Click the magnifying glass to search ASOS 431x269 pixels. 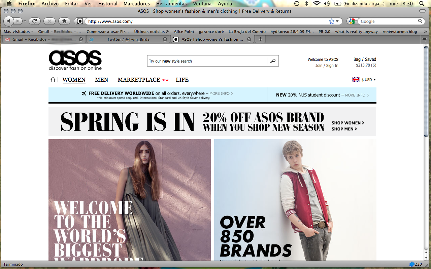click(x=273, y=61)
